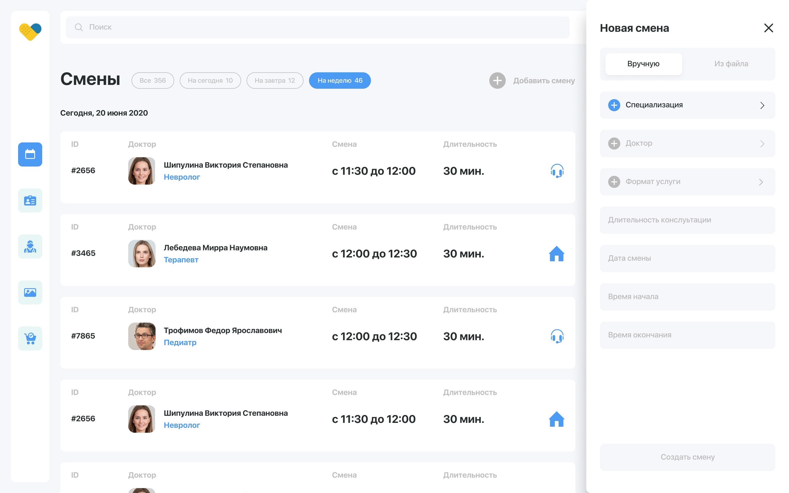789x493 pixels.
Task: Open the Терапевт specialization link
Action: coord(181,260)
